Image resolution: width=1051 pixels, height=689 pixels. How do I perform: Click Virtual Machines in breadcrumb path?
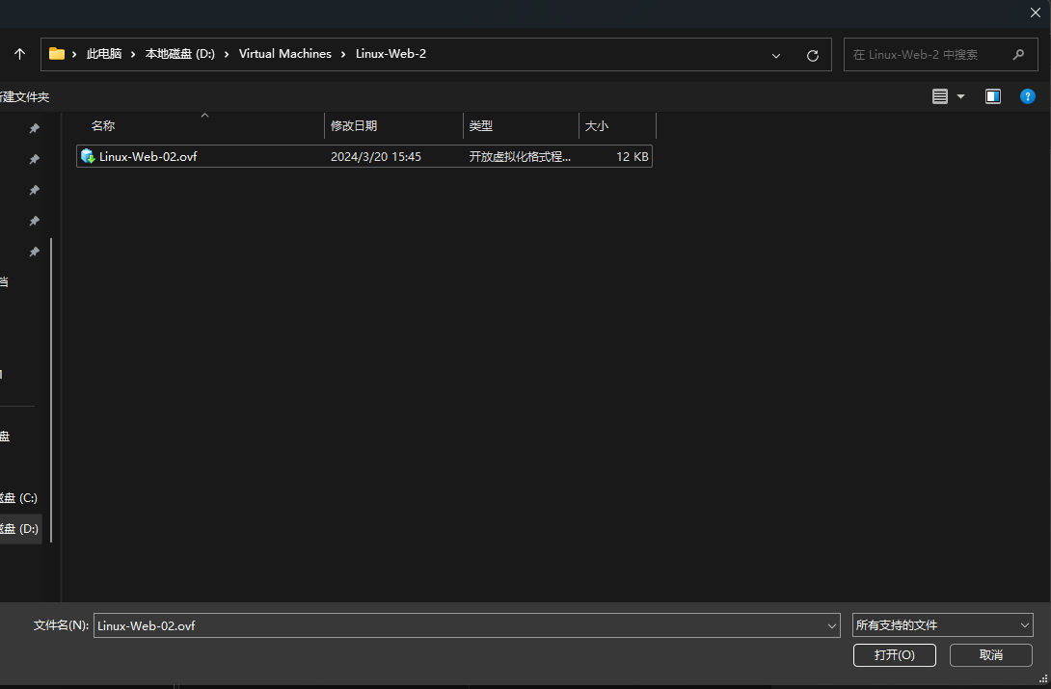tap(284, 54)
